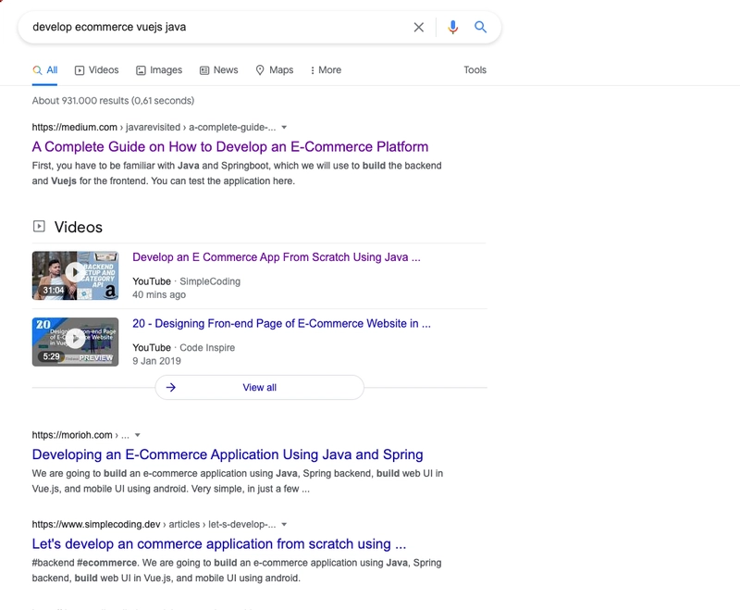The image size is (740, 610).
Task: Click the '9 Jan 2019' video date
Action: pos(156,361)
